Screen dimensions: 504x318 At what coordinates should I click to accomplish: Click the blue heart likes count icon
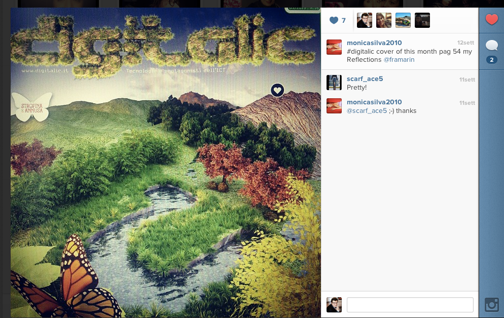coord(334,21)
